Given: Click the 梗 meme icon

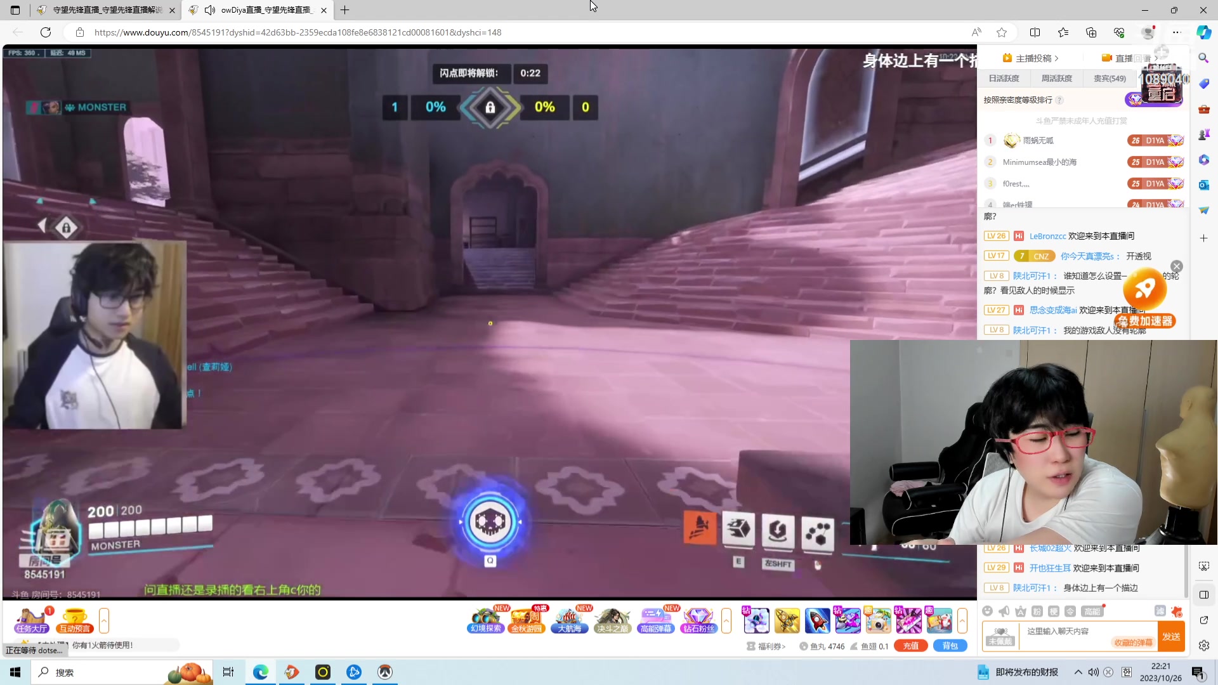Looking at the screenshot, I should 1053,611.
